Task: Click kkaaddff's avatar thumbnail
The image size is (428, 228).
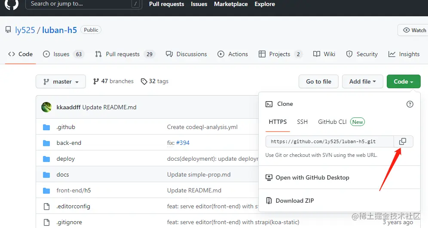Action: click(46, 107)
